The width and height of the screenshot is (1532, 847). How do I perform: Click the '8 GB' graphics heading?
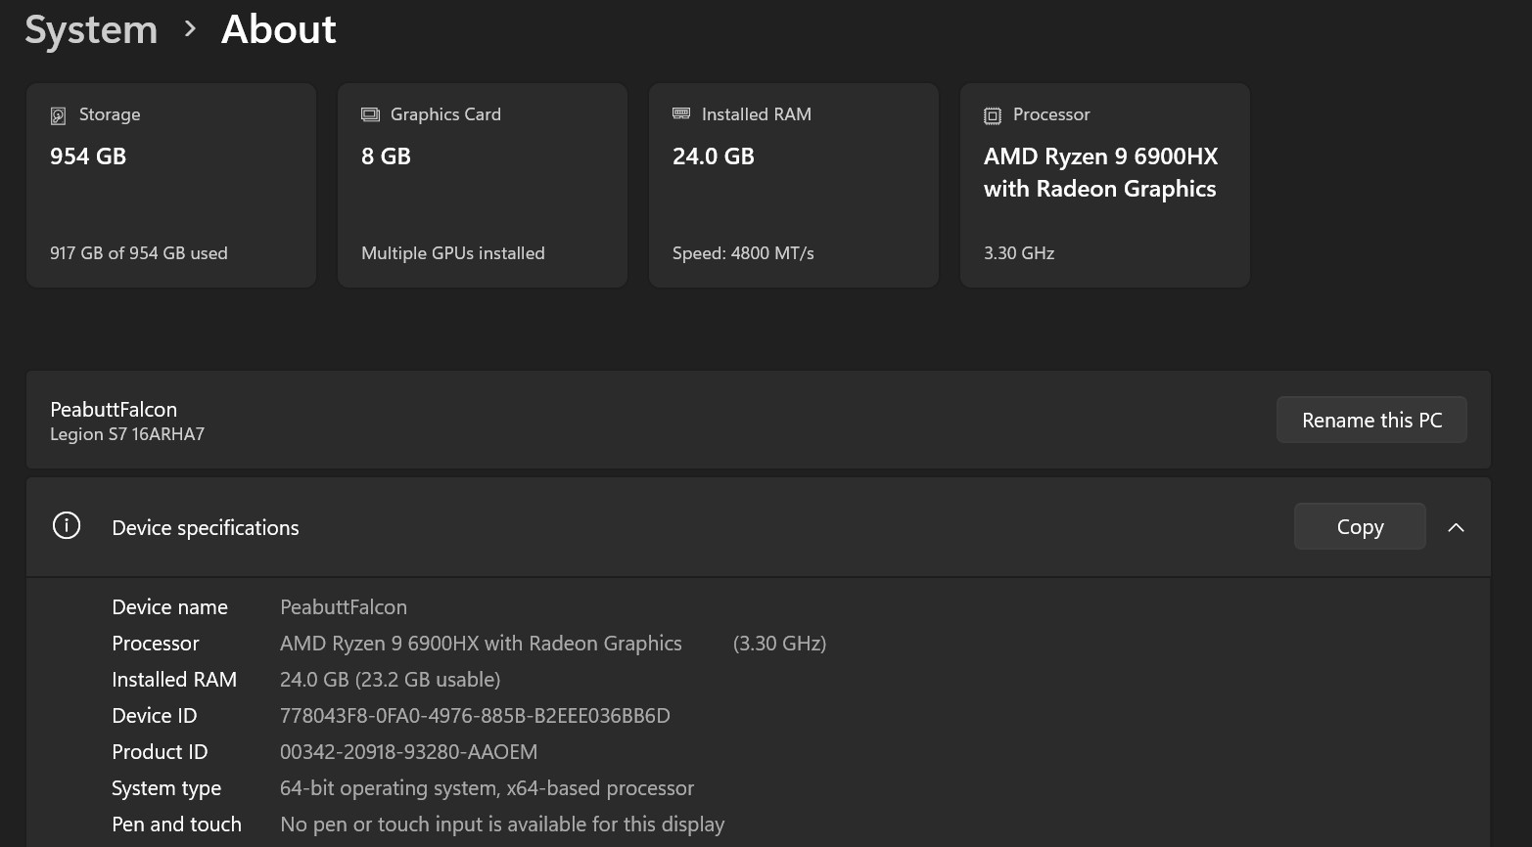tap(386, 156)
